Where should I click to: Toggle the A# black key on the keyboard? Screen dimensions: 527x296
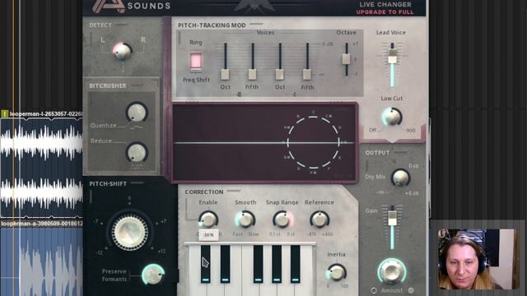click(296, 263)
